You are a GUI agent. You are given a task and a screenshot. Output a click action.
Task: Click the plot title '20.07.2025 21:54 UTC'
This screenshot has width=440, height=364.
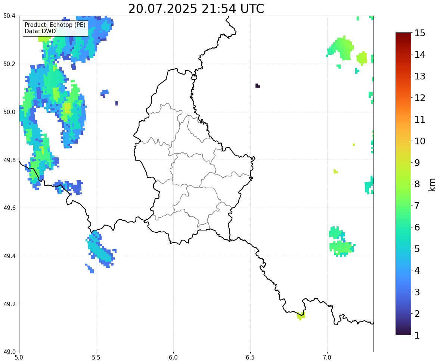(196, 9)
